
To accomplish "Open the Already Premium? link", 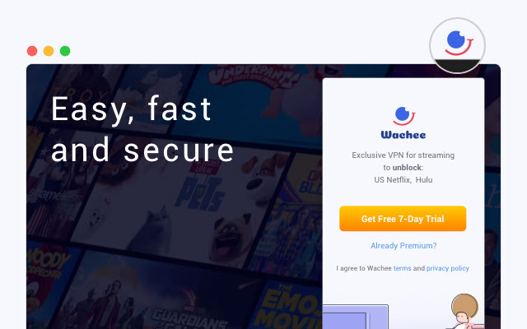I will pos(403,246).
